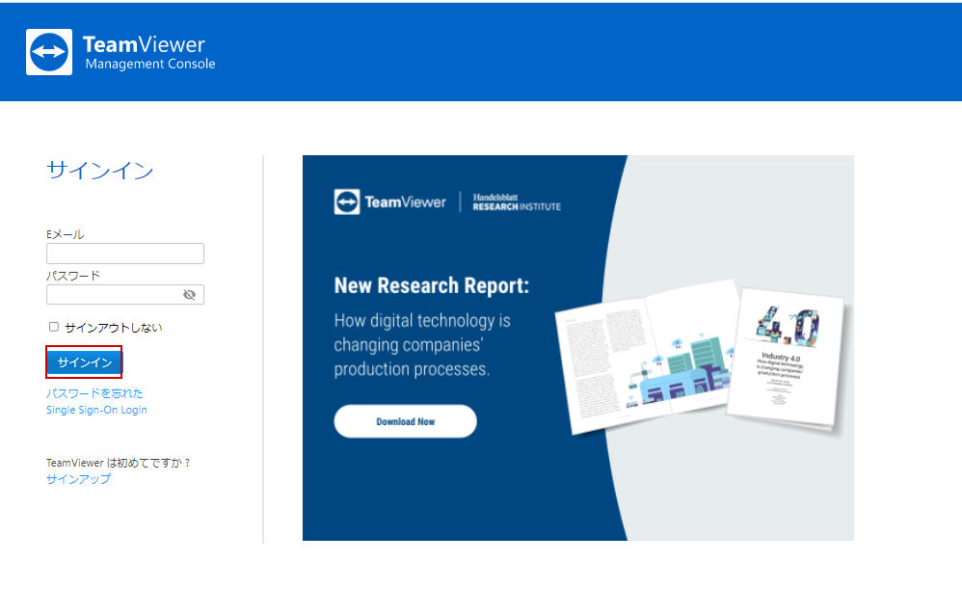The width and height of the screenshot is (962, 616).
Task: Click the banner description about digital technology
Action: 422,345
